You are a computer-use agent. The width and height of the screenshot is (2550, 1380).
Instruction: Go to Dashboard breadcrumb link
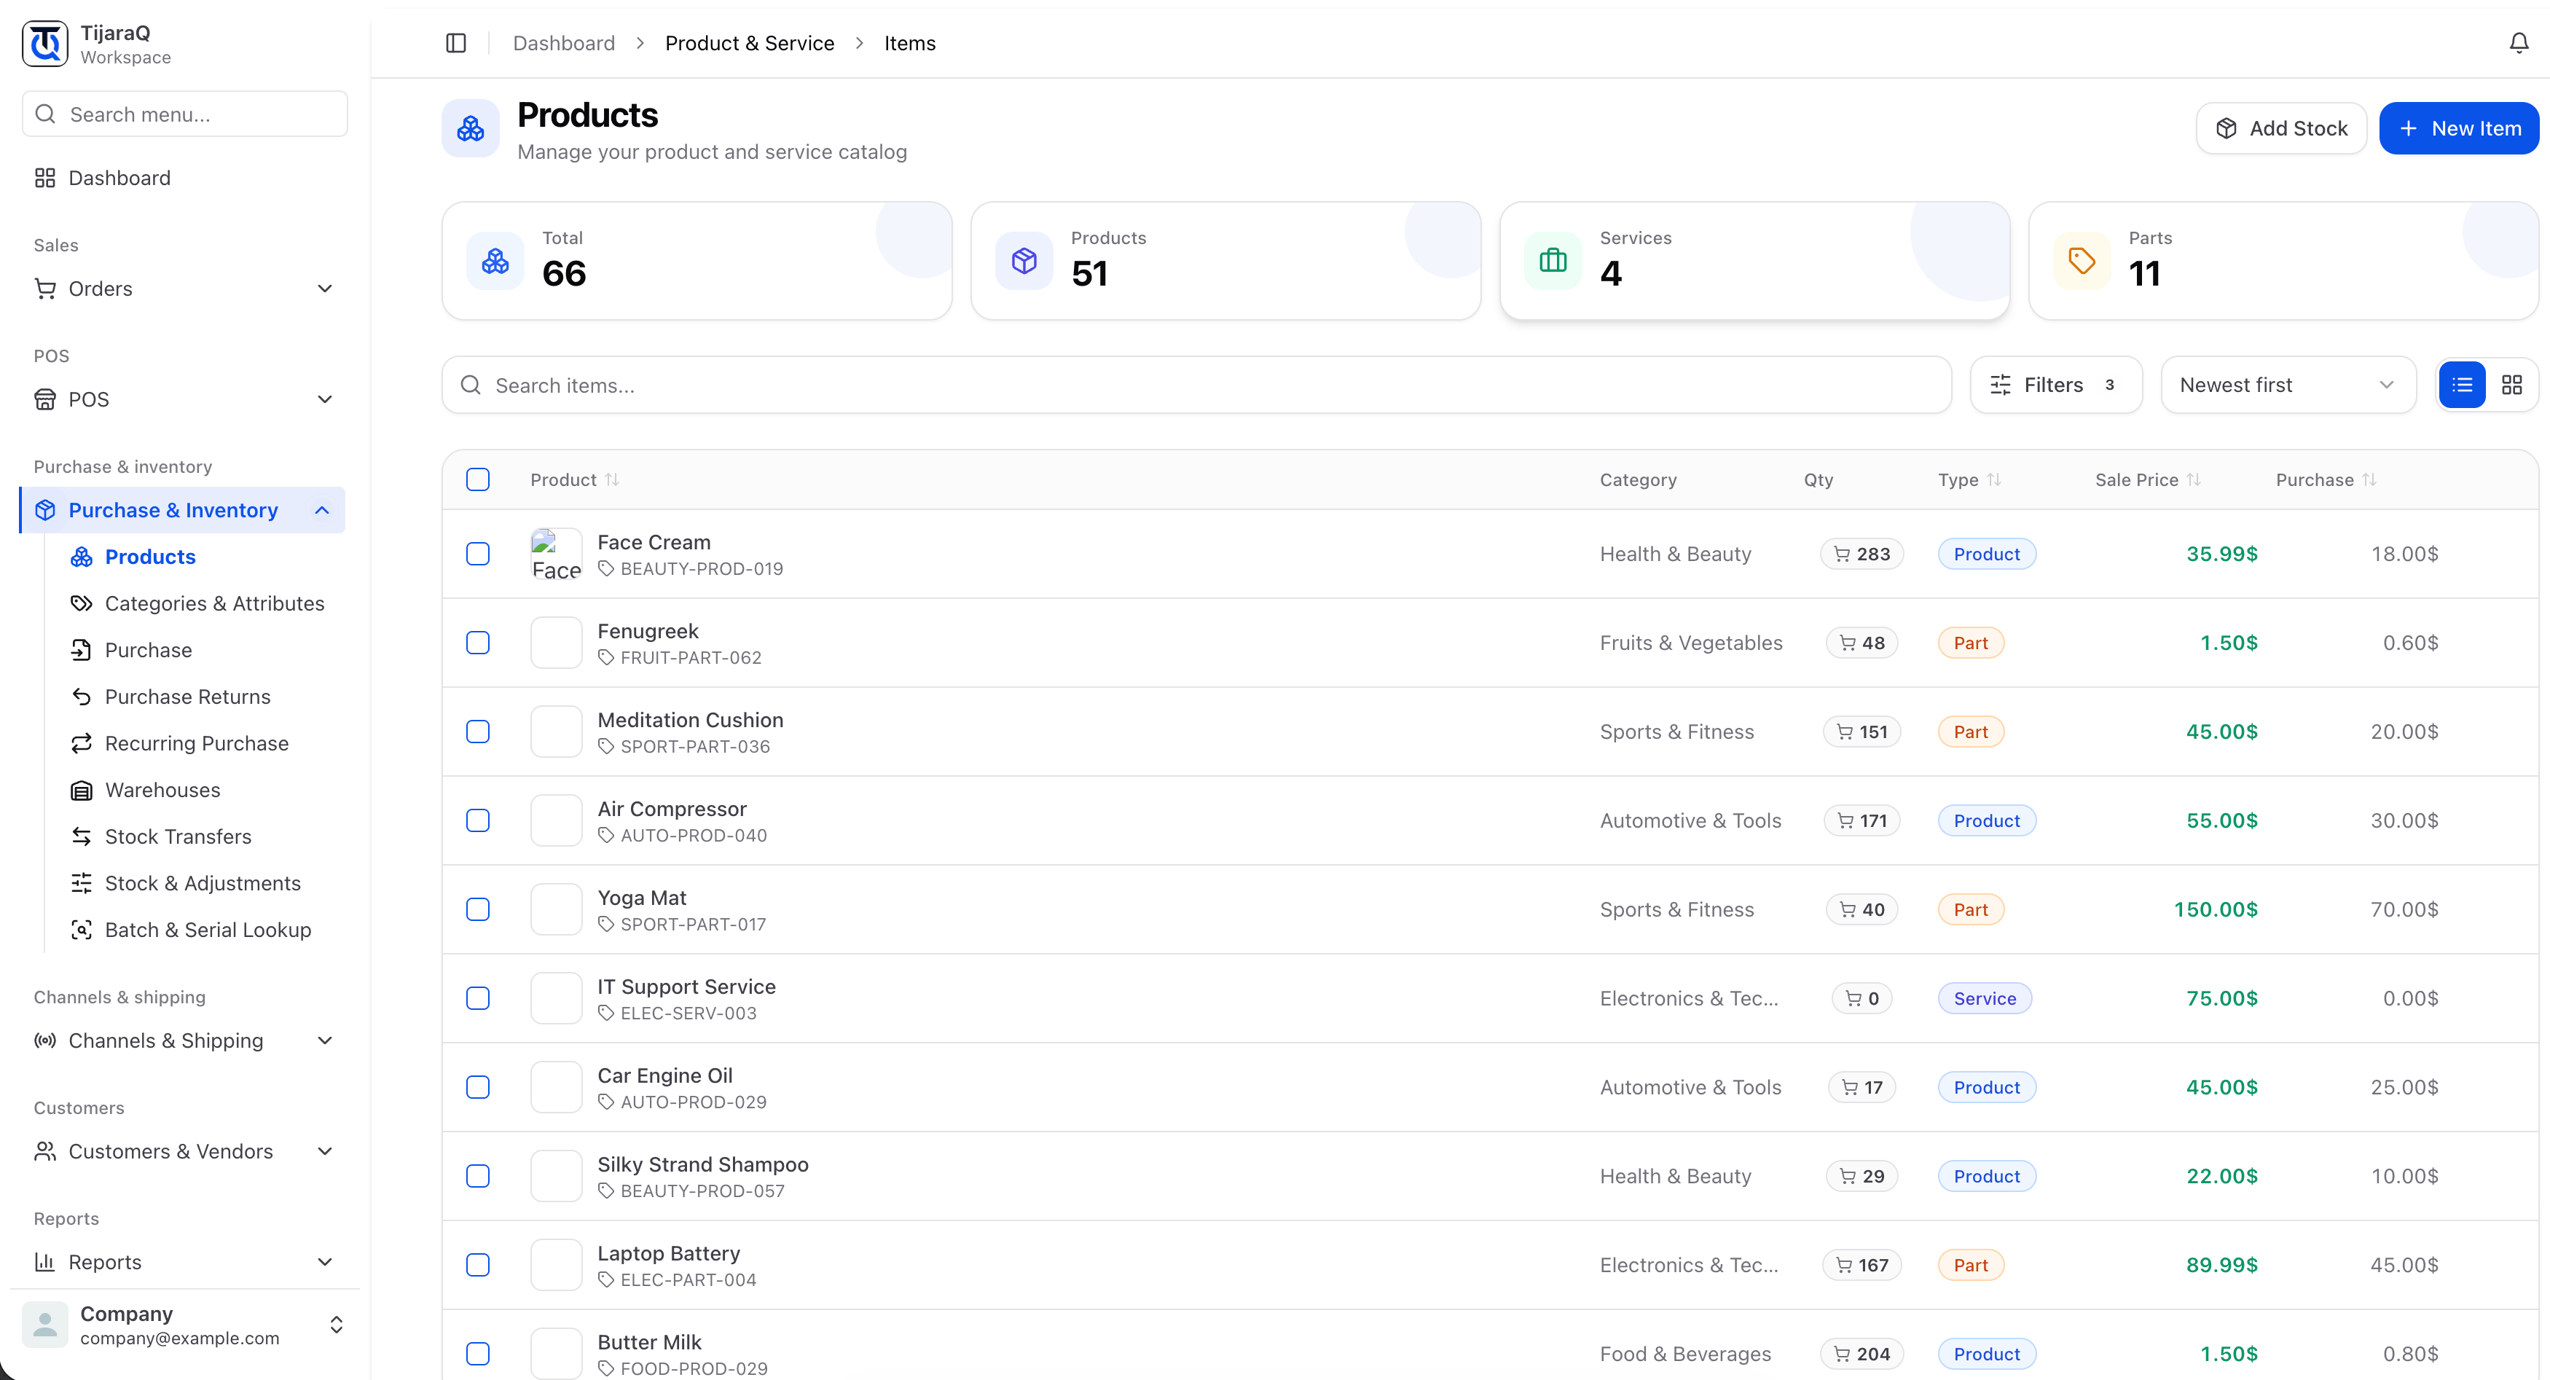click(563, 44)
